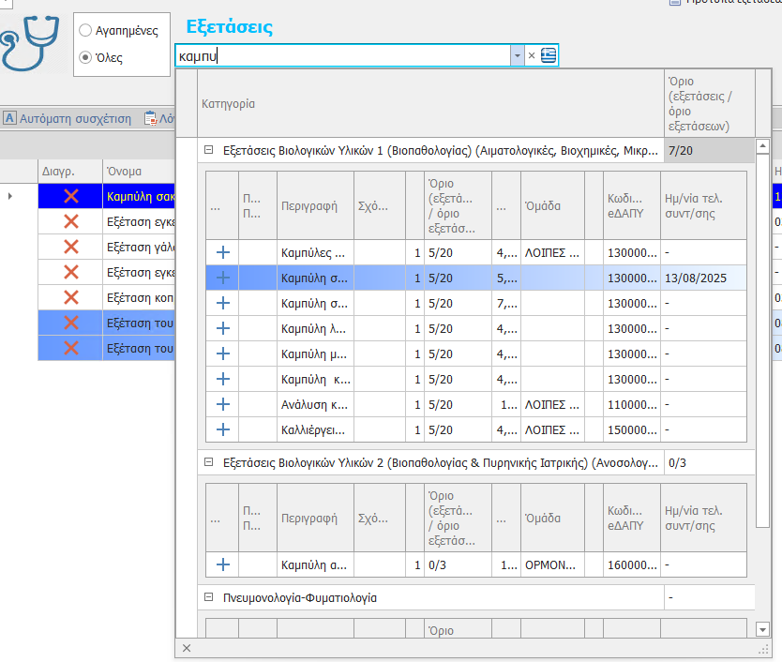This screenshot has height=662, width=782.
Task: Click the 150000... code cell
Action: pos(632,430)
